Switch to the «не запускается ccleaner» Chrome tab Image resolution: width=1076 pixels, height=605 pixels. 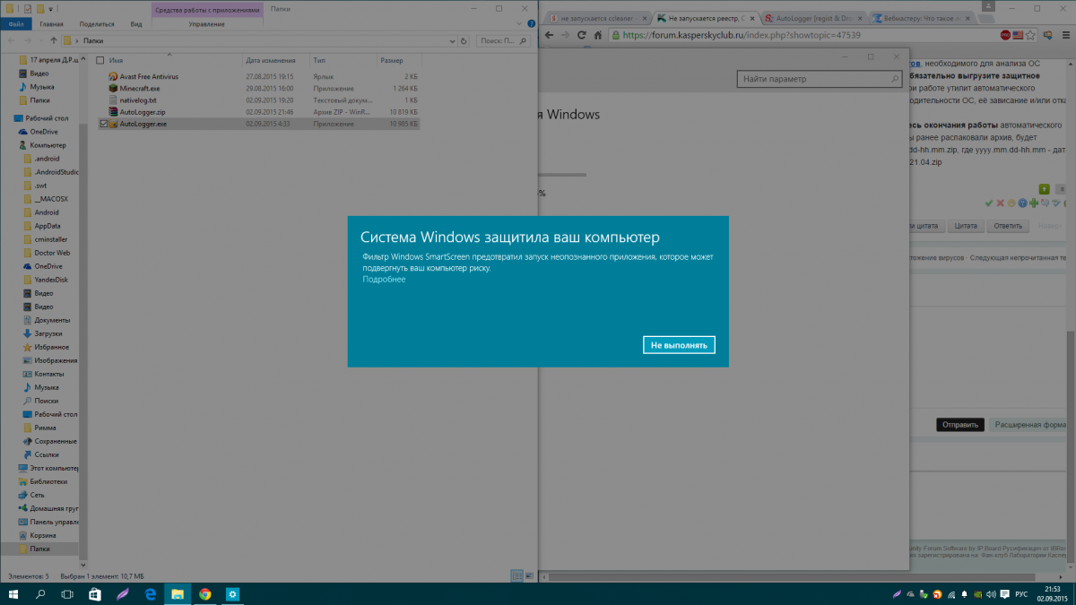pos(596,18)
